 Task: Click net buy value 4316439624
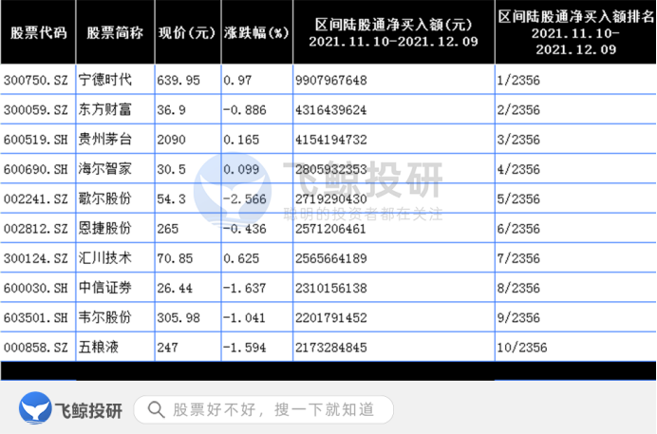pyautogui.click(x=331, y=110)
